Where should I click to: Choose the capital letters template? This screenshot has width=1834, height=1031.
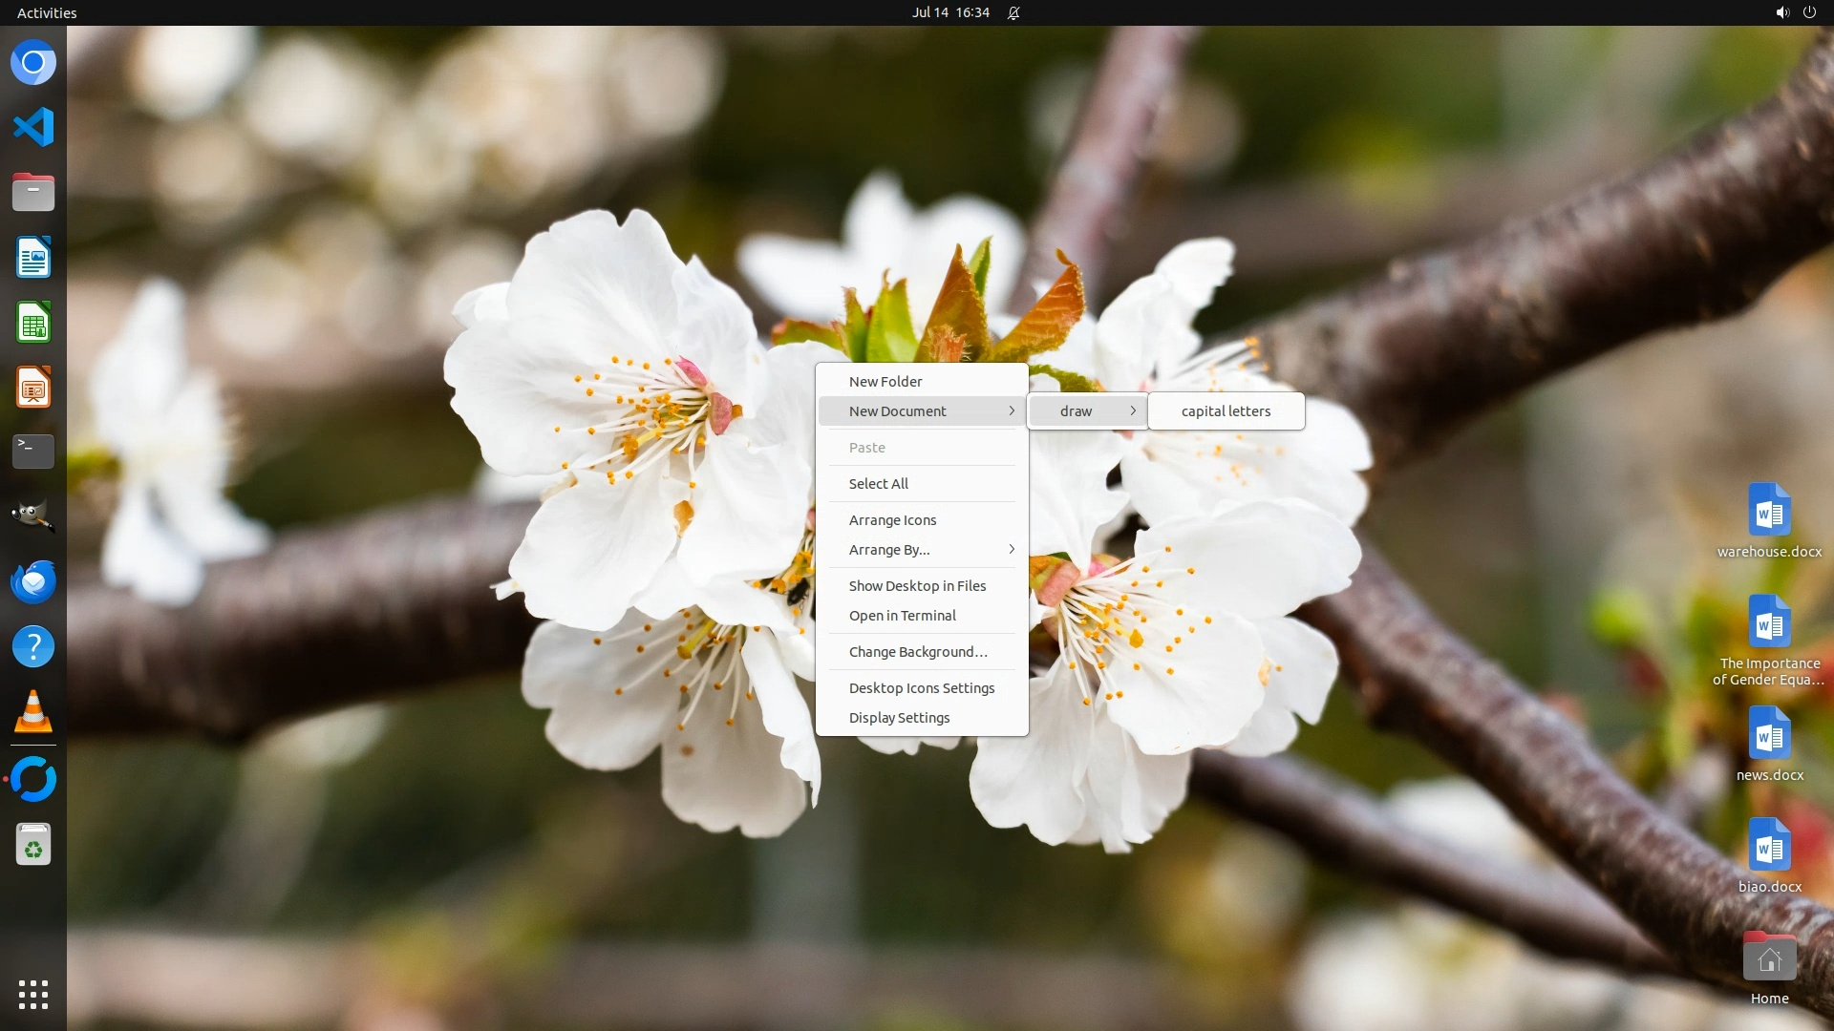tap(1226, 411)
